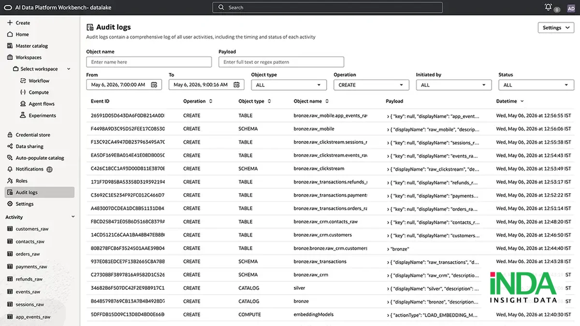The height and width of the screenshot is (326, 580).
Task: Click the notifications count badge 22
Action: (49, 170)
